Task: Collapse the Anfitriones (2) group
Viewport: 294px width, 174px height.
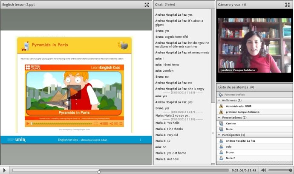Action: (x=219, y=100)
